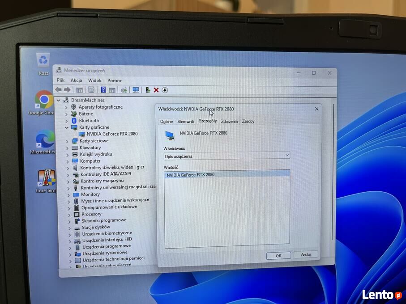Screen dimensions: 406x304
Task: Click the Bluetooth icon in device tree
Action: (x=74, y=120)
